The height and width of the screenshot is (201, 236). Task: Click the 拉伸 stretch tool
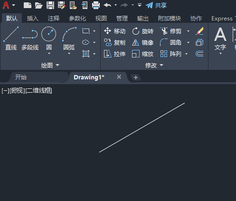[x=115, y=54]
